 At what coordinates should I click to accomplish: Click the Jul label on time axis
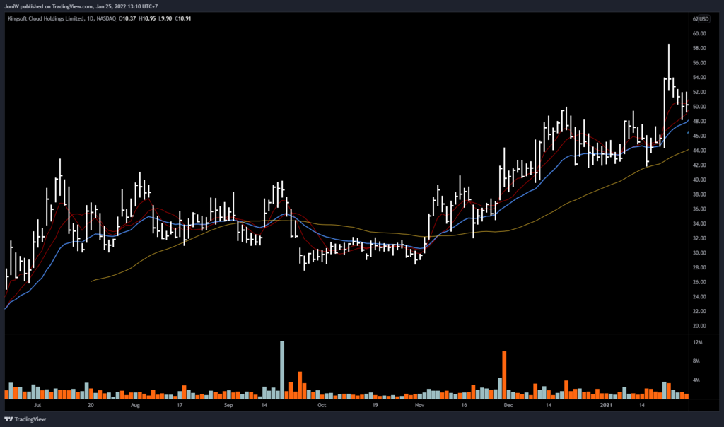coord(37,406)
